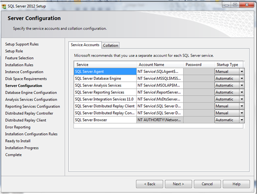Click the Password column header
257x194 pixels.
click(x=199, y=65)
